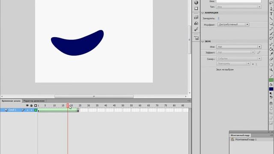The width and height of the screenshot is (274, 154).
Task: Select the Eyedropper tool
Action: click(x=271, y=54)
